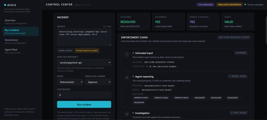Image resolution: width=267 pixels, height=120 pixels.
Task: Click the aegis v0.1.0 version label
Action: (82, 5)
